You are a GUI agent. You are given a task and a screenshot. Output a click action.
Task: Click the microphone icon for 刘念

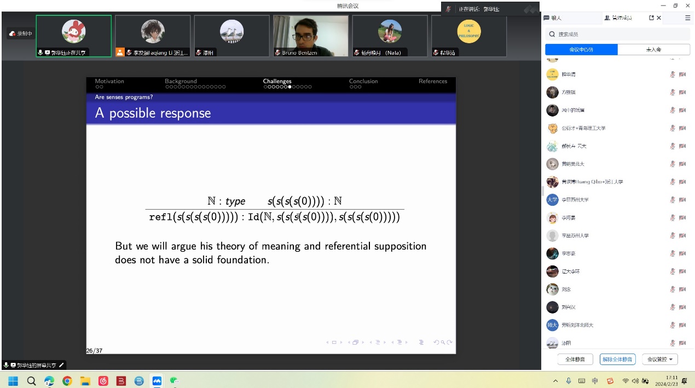[x=673, y=289]
